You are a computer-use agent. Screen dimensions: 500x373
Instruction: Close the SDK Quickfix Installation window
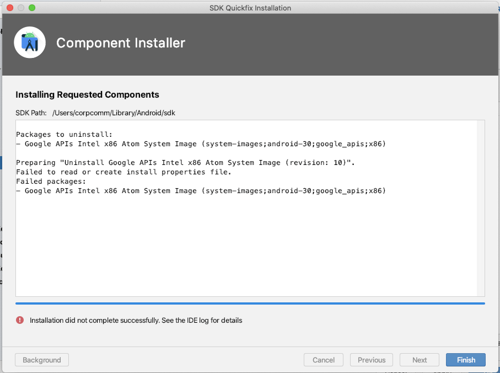10,8
